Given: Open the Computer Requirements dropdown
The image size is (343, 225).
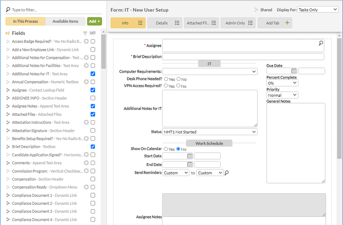Looking at the screenshot, I should (x=210, y=71).
